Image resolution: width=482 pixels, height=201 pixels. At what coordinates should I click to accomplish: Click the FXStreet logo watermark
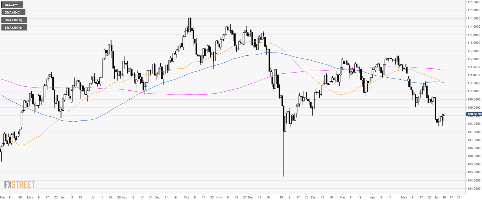(19, 185)
